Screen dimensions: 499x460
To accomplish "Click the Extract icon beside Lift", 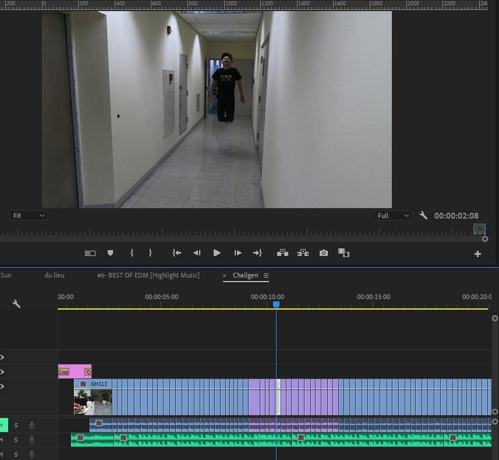I will click(303, 253).
